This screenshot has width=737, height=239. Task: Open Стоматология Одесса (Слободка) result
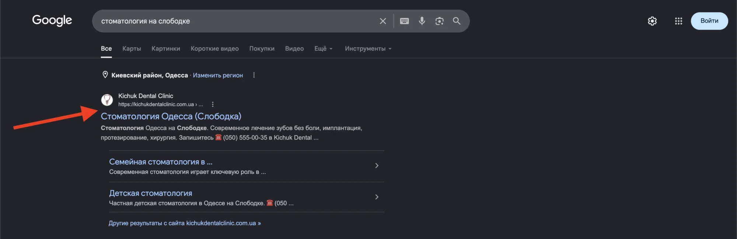coord(171,116)
